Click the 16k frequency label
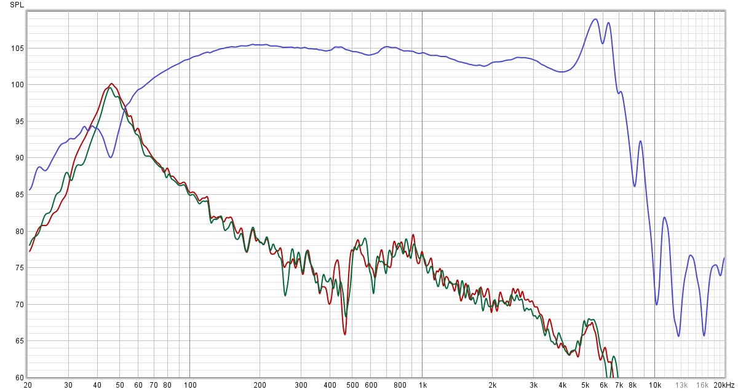 pyautogui.click(x=702, y=385)
